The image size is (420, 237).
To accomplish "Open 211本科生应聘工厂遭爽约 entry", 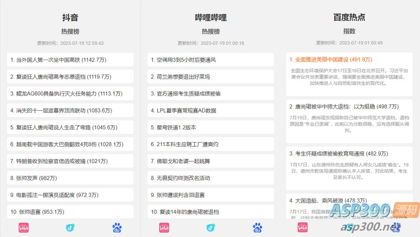I will [210, 144].
